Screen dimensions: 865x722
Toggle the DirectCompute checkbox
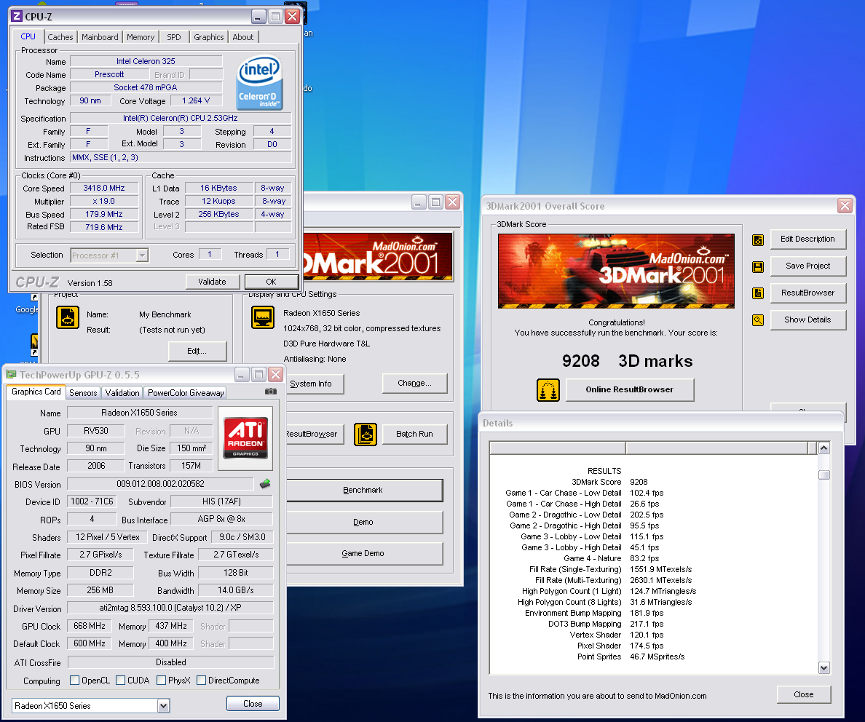pos(202,680)
